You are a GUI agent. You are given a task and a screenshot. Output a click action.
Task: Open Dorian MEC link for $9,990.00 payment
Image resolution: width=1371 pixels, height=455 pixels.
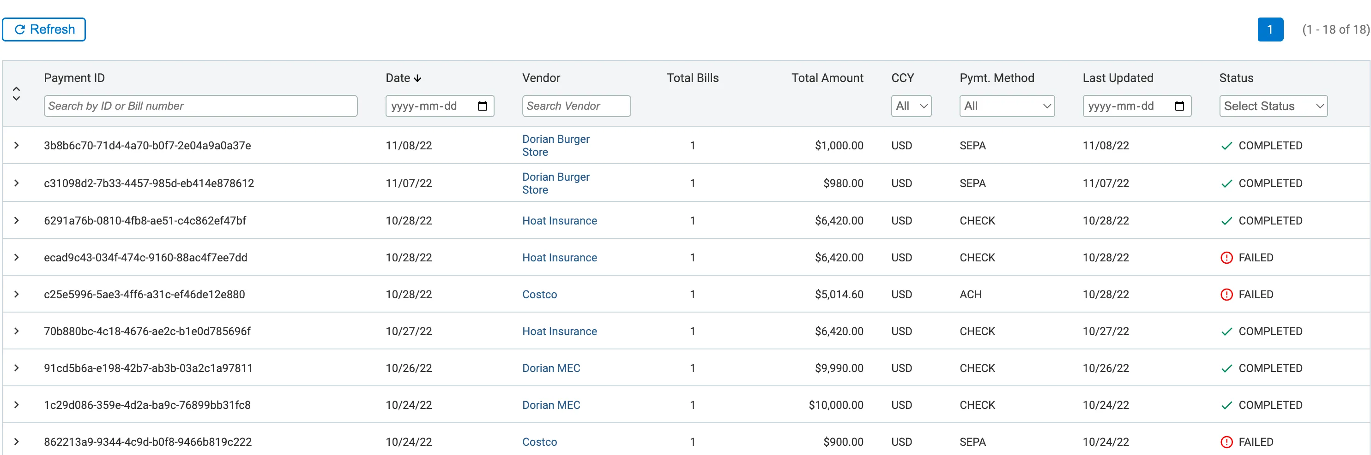(551, 368)
